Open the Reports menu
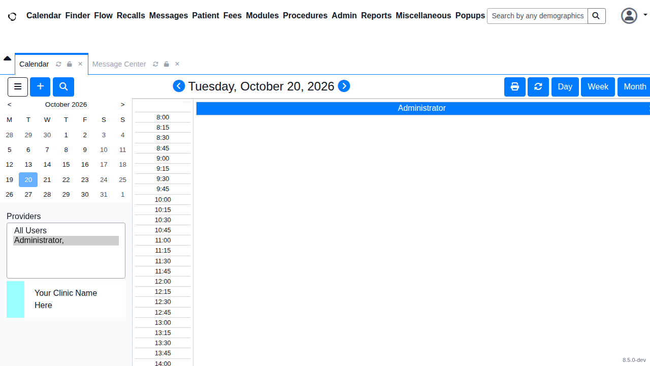Viewport: 650px width, 366px height. coord(376,16)
